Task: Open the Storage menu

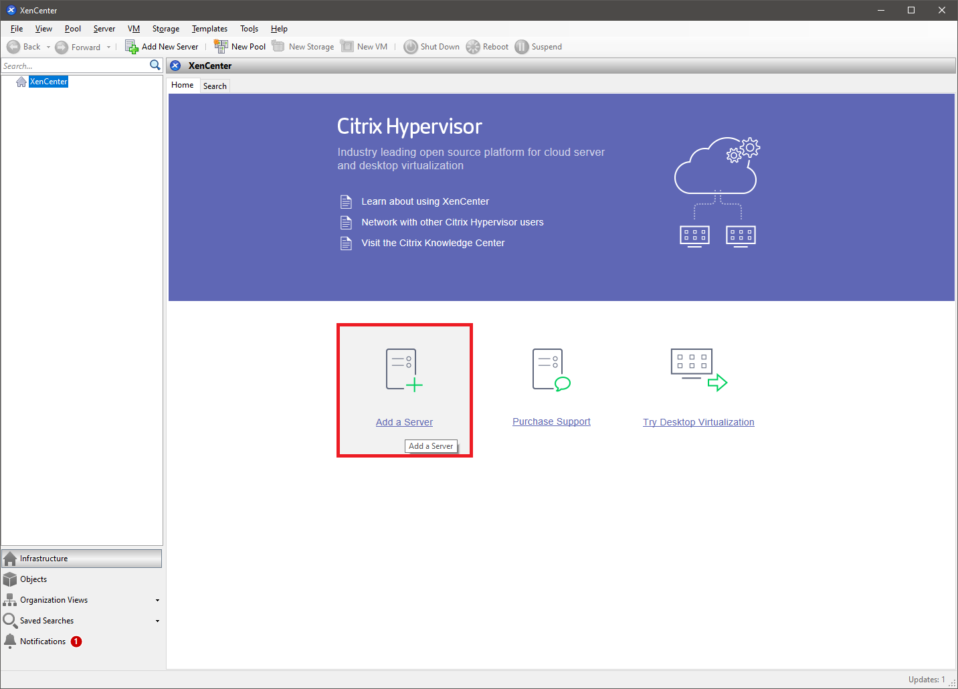Action: tap(165, 29)
